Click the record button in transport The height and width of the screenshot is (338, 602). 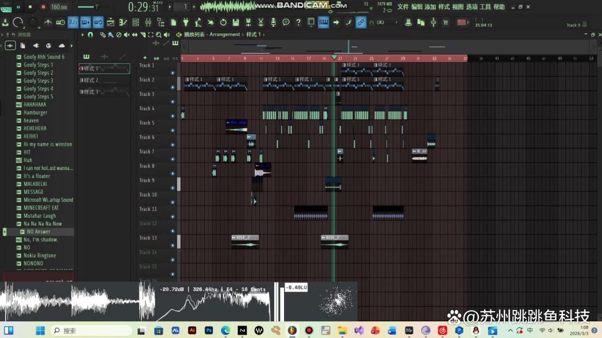pos(43,7)
